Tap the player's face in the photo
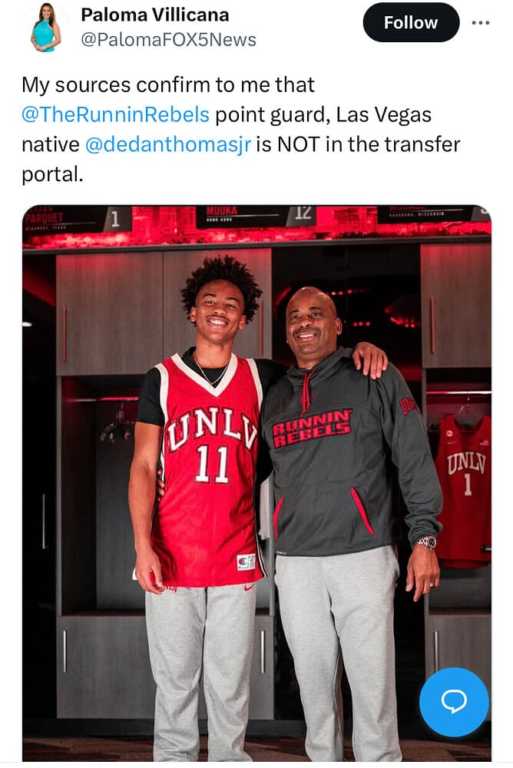513x768 pixels. [x=218, y=311]
